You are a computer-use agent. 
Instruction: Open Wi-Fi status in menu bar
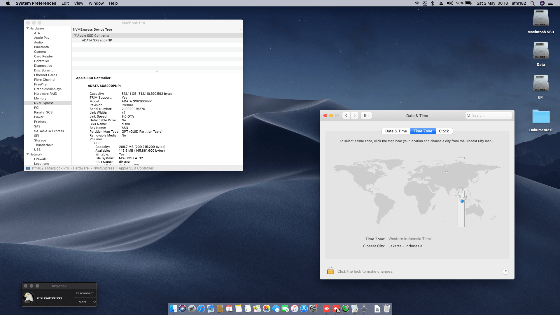[x=417, y=3]
